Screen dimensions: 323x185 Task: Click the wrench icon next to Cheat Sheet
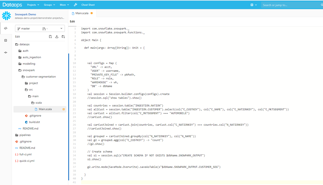coord(75,5)
